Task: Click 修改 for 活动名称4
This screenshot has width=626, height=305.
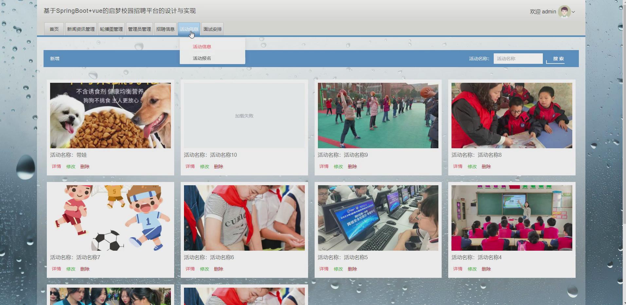Action: pos(472,269)
